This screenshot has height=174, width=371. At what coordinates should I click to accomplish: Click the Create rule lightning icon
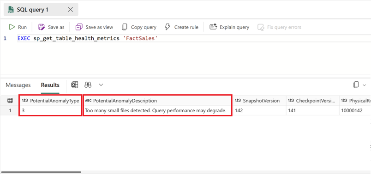point(168,27)
